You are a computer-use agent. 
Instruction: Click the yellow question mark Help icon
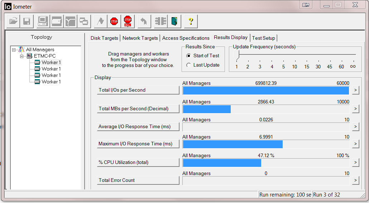point(191,21)
